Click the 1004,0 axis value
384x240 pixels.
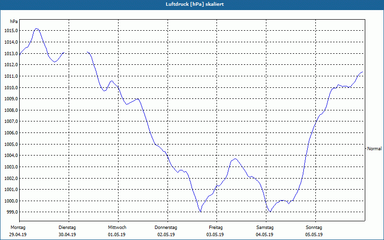(11, 156)
